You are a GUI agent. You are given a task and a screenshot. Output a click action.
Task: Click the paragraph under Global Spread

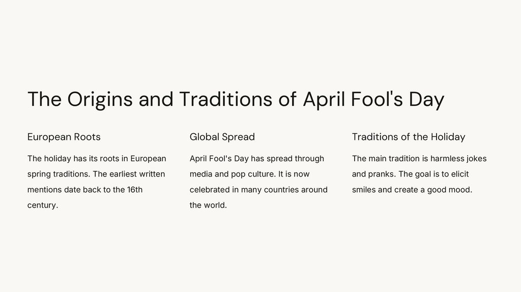point(258,182)
